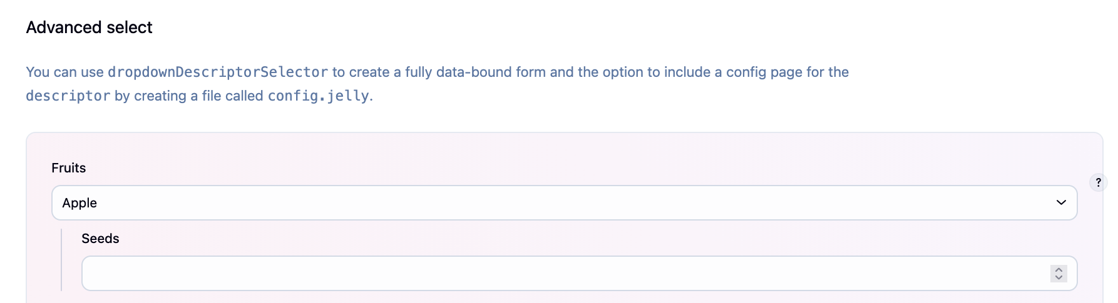Screen dimensions: 1118x303
Task: Select the "Apple" value text in the Fruits field
Action: [79, 203]
